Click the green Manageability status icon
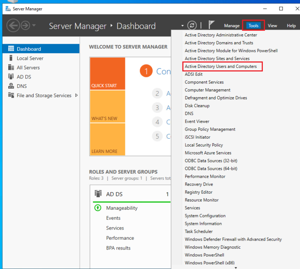Viewport: 300px width, 269px height. pyautogui.click(x=98, y=208)
